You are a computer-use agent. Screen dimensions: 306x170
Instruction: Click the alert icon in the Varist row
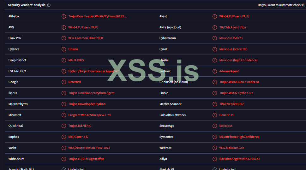[63, 148]
